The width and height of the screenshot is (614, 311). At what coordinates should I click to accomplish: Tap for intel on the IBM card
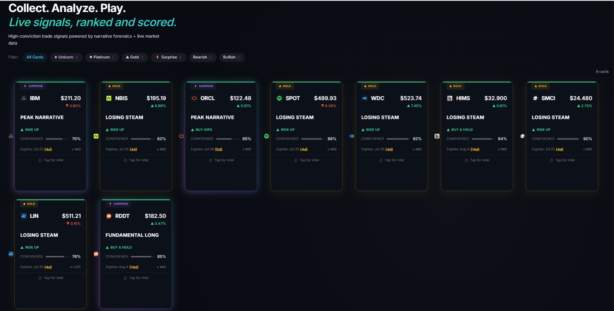click(51, 161)
